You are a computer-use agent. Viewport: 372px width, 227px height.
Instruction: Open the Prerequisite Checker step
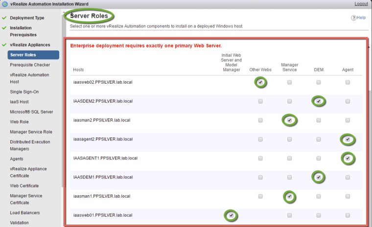(30, 65)
